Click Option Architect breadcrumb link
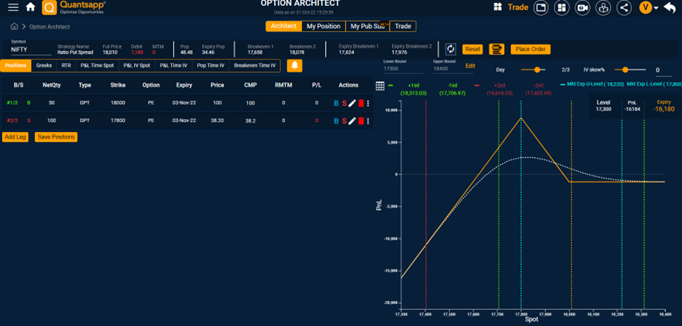Viewport: 682px width, 326px height. [49, 27]
